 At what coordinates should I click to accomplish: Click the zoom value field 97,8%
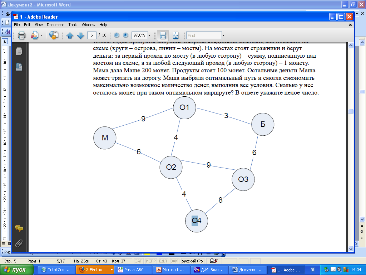click(x=139, y=35)
